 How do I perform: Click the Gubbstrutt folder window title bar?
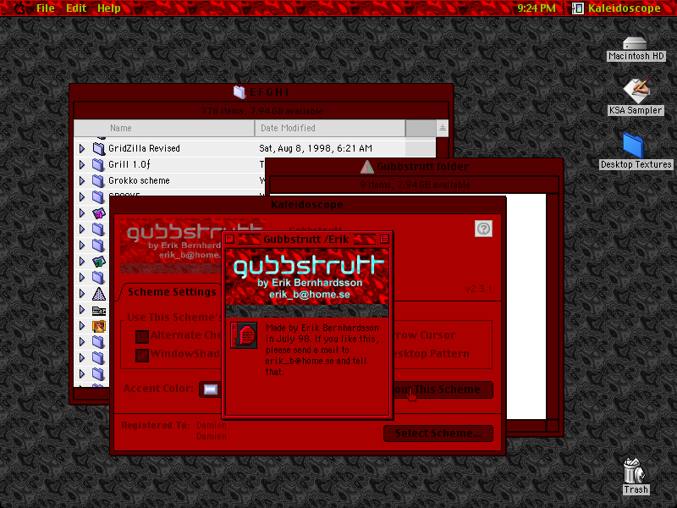(x=415, y=167)
